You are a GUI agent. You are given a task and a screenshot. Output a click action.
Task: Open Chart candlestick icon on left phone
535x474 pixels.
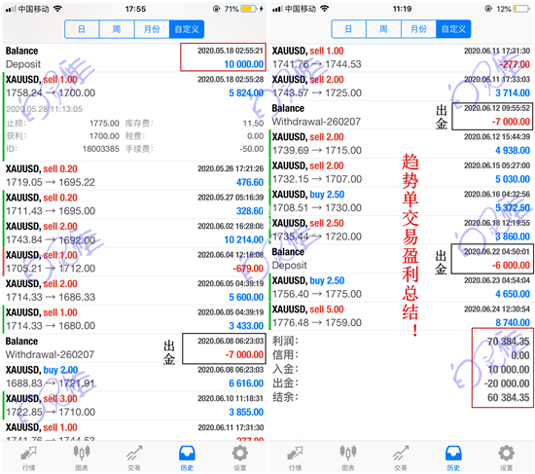(82, 458)
